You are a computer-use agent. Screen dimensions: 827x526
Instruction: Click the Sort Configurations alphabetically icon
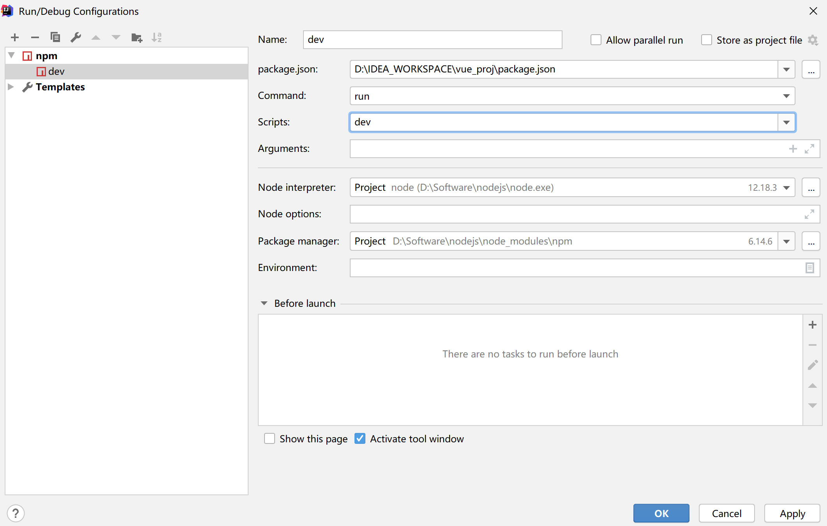coord(157,37)
